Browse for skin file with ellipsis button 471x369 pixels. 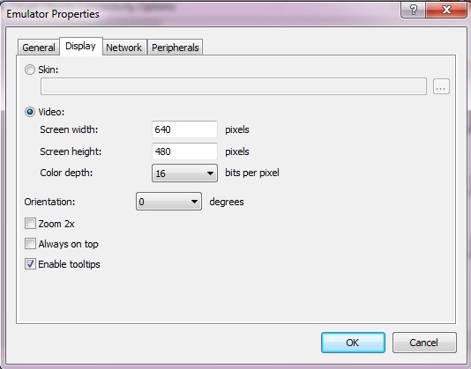(x=441, y=86)
